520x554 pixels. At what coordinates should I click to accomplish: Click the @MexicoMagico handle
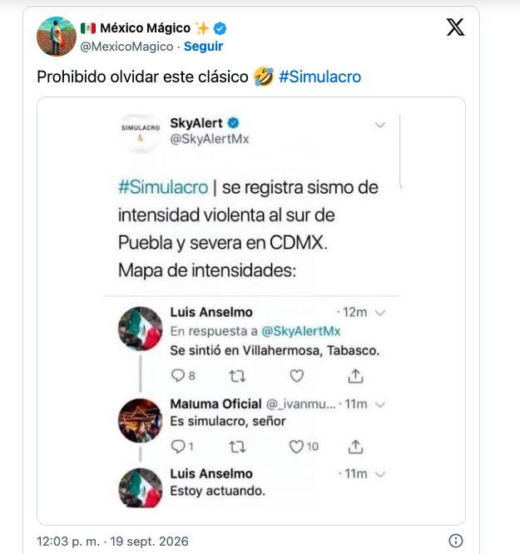[x=126, y=47]
